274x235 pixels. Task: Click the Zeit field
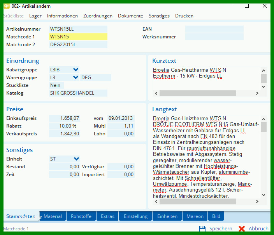[x=65, y=175]
